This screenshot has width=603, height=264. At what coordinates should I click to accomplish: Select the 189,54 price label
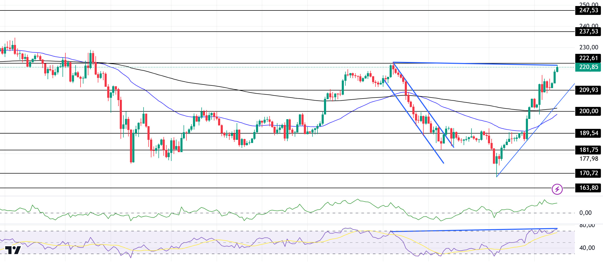tap(588, 133)
